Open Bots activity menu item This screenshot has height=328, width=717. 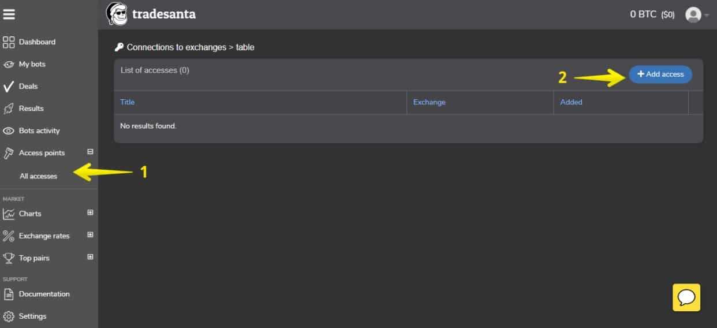click(39, 131)
